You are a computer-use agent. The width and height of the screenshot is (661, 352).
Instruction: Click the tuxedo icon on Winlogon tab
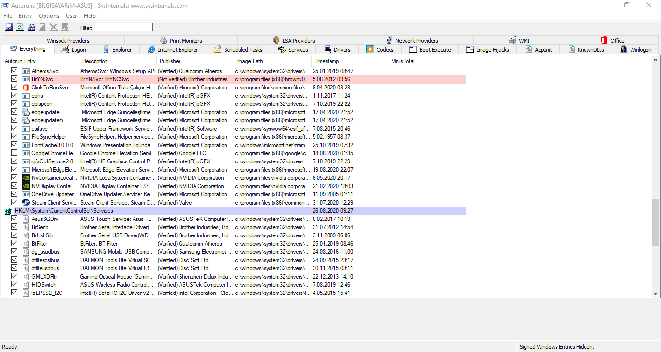tap(624, 49)
